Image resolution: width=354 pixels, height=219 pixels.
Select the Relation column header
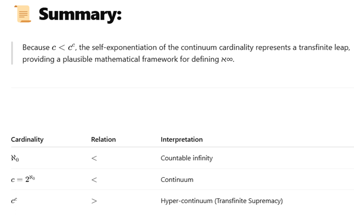point(104,140)
